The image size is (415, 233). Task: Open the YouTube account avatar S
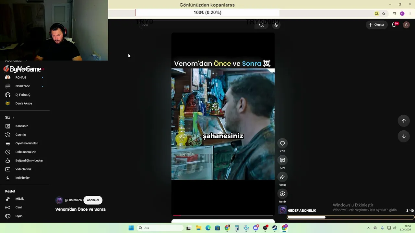pyautogui.click(x=406, y=25)
